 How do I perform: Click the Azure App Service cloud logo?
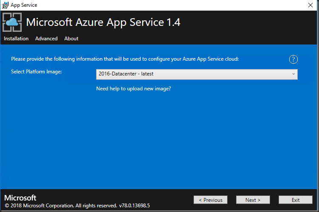pos(12,22)
